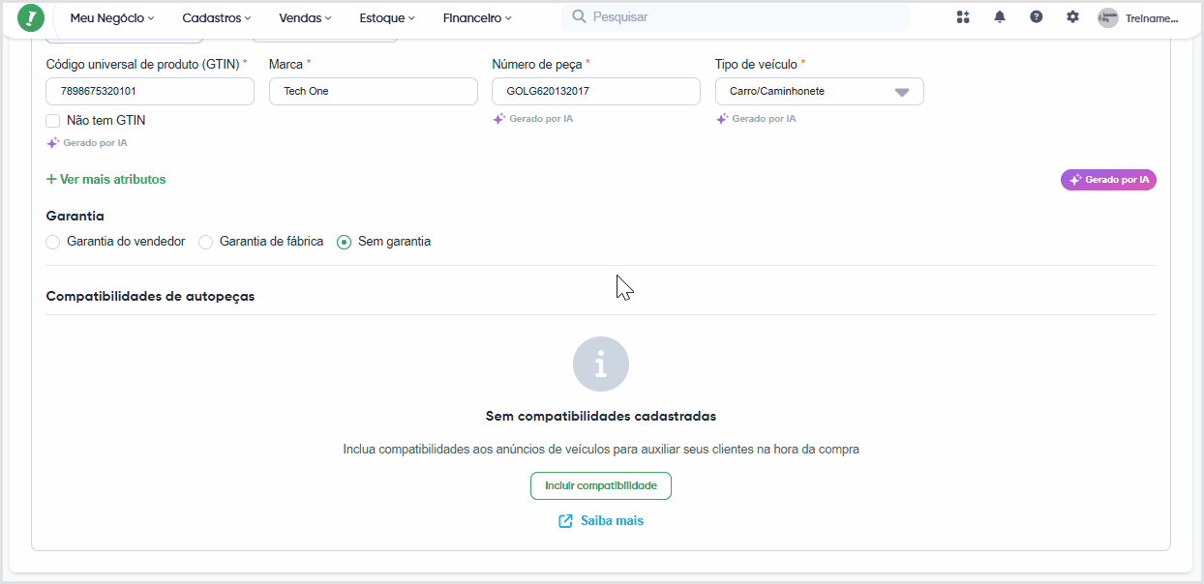Select Garantia de fábrica radio option
This screenshot has width=1204, height=584.
(x=206, y=242)
